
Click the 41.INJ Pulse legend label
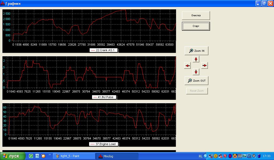pos(104,97)
